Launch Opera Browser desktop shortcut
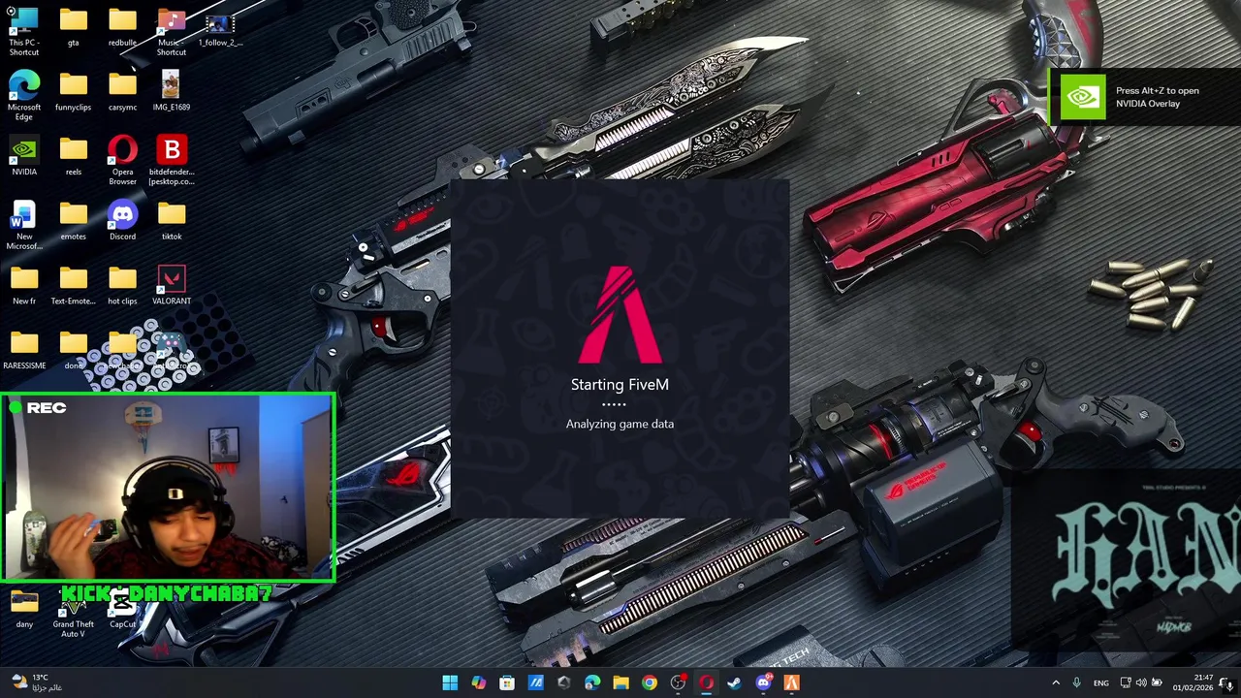 pos(122,160)
